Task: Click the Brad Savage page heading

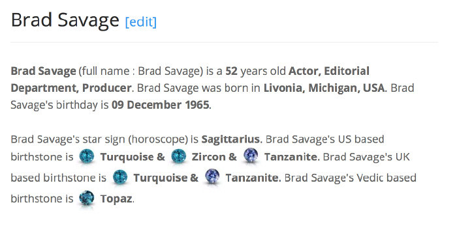Action: coord(65,20)
